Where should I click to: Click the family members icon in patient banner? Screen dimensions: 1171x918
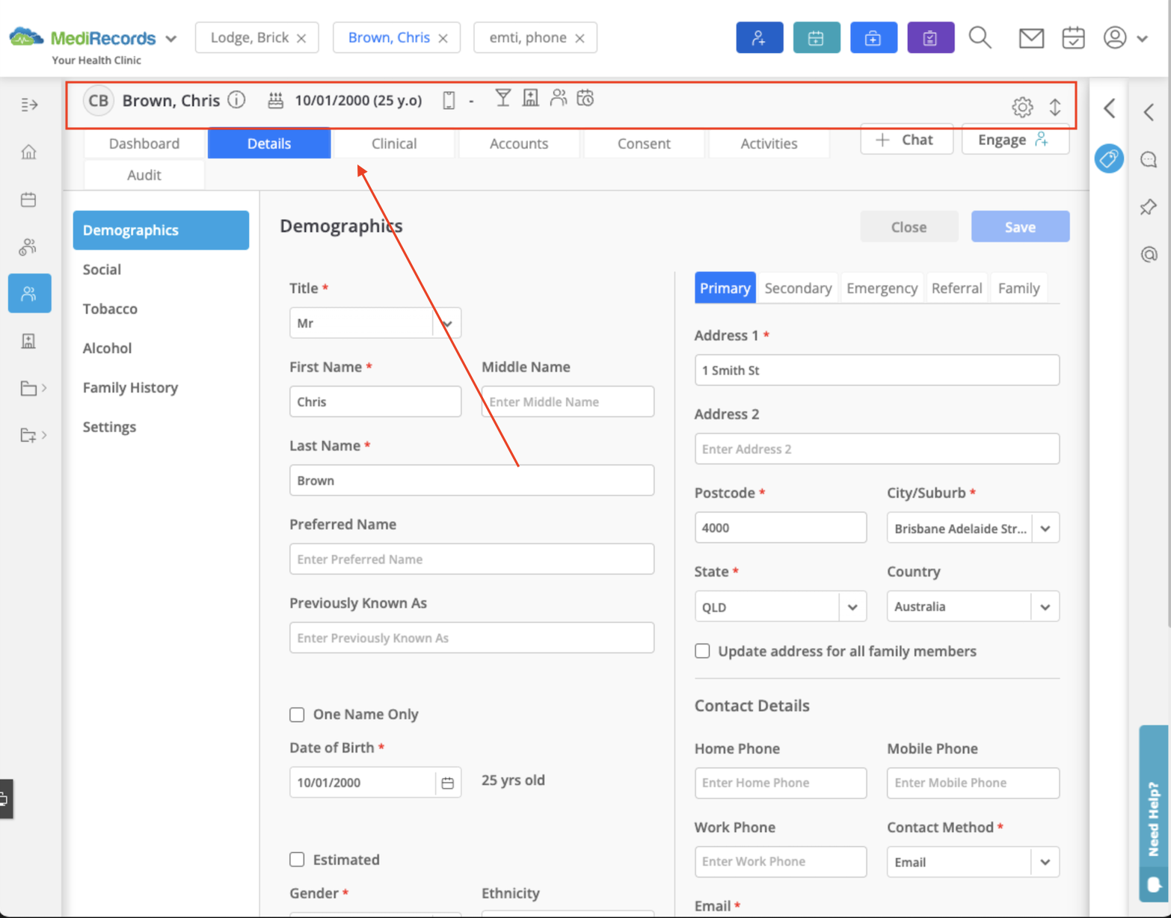(x=558, y=98)
